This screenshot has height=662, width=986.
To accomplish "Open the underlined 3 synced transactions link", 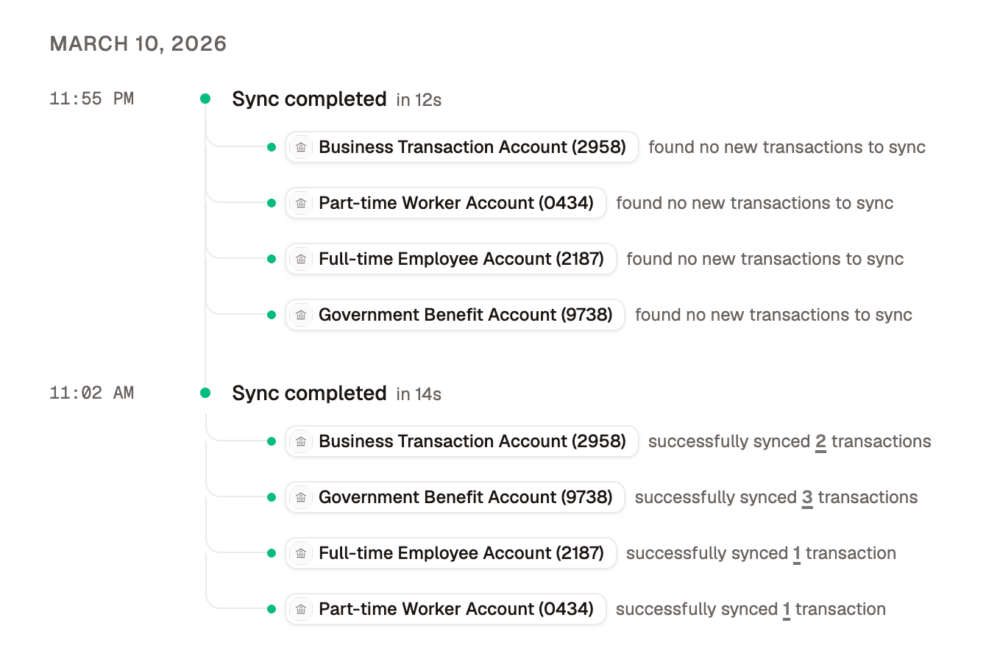I will tap(807, 497).
